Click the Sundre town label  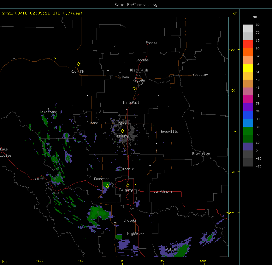92,123
